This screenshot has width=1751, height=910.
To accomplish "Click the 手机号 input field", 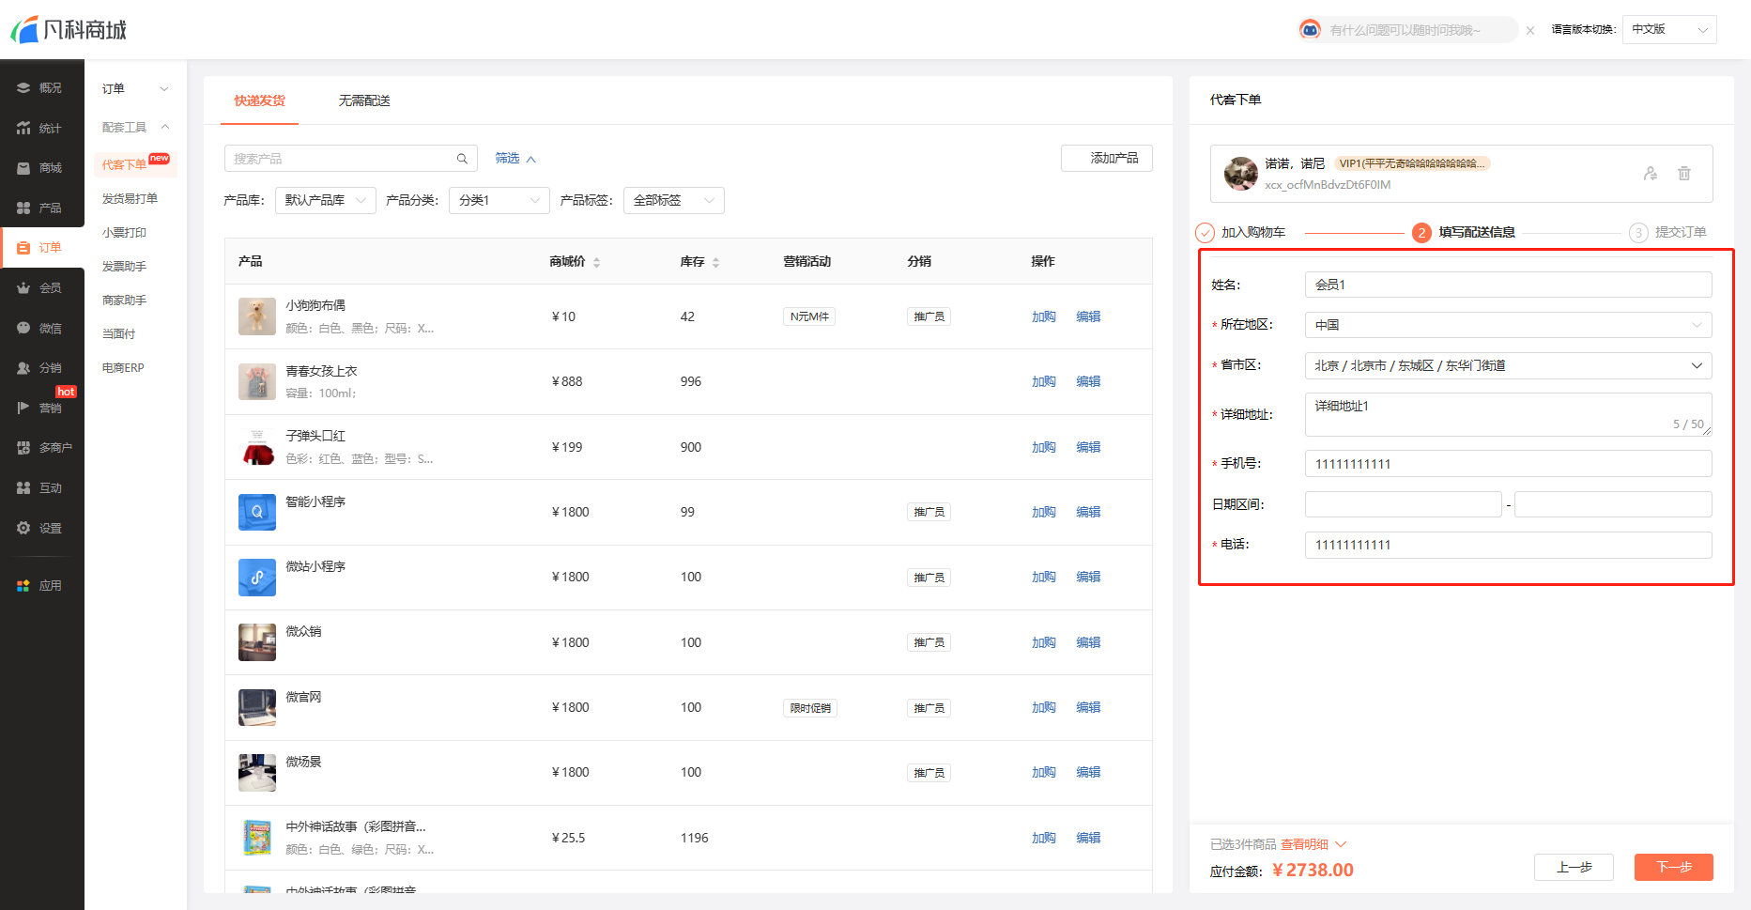I will 1508,464.
